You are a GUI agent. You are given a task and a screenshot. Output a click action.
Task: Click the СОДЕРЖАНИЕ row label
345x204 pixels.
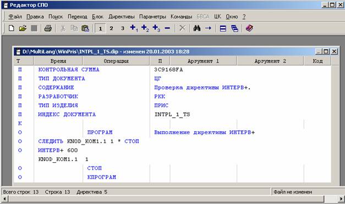tap(56, 87)
